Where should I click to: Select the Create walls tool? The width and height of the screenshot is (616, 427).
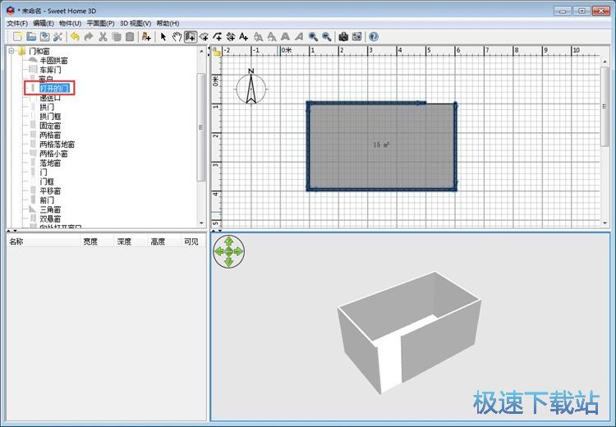click(x=191, y=36)
